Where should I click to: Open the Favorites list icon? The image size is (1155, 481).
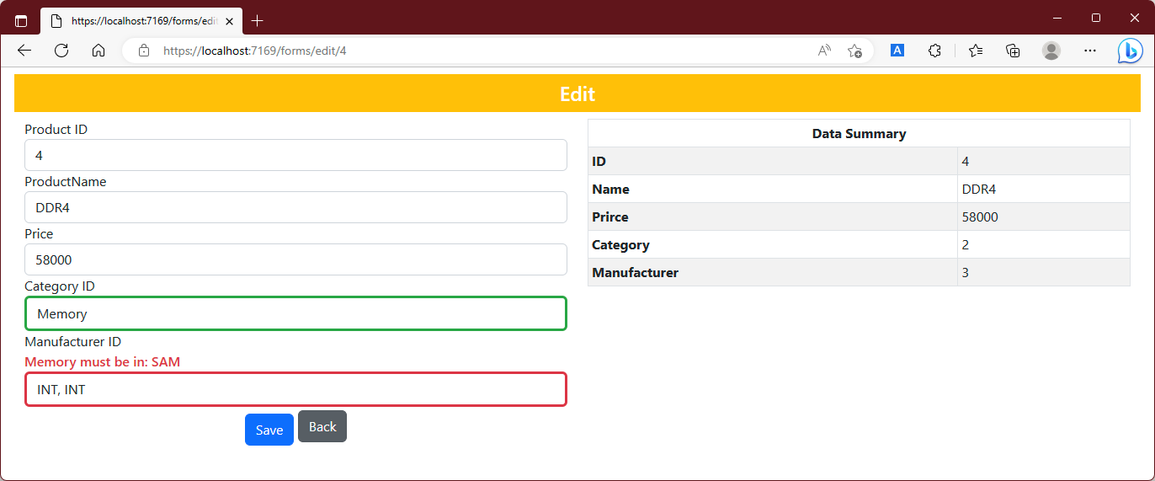point(976,51)
